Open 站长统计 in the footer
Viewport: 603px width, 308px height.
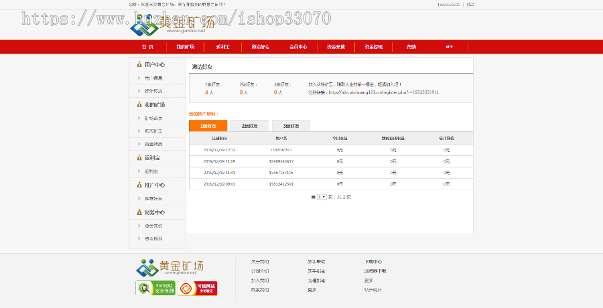pos(373,290)
